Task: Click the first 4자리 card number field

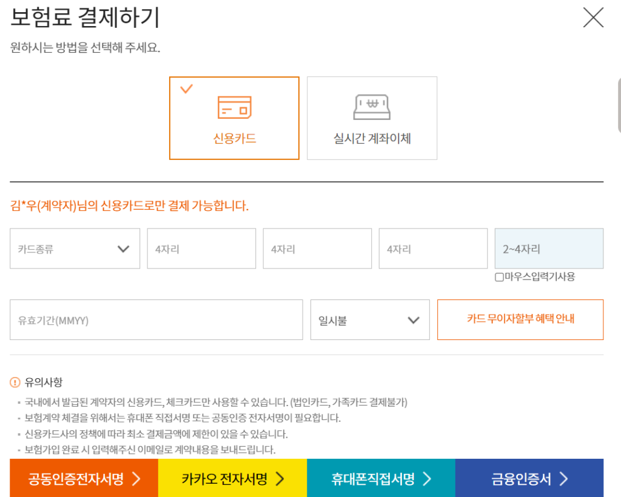Action: (201, 248)
